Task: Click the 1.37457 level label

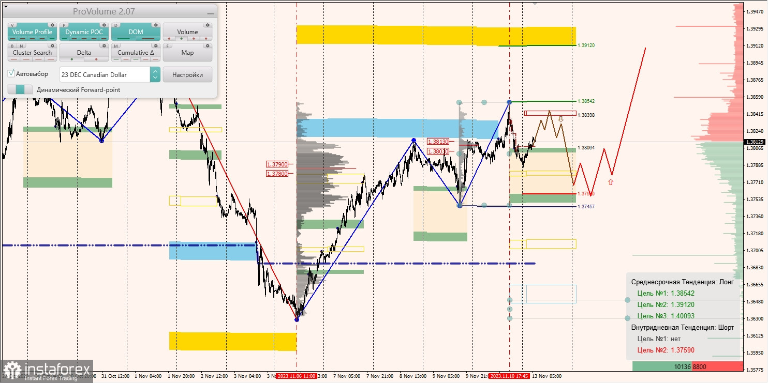Action: 586,207
